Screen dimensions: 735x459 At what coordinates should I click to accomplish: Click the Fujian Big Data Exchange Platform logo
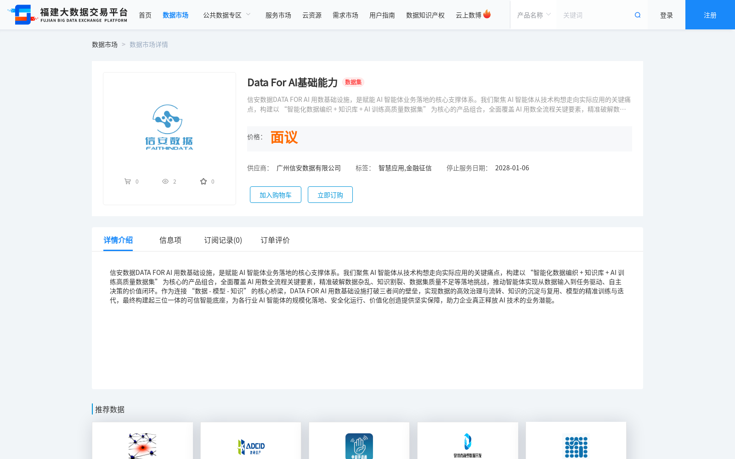pyautogui.click(x=68, y=15)
